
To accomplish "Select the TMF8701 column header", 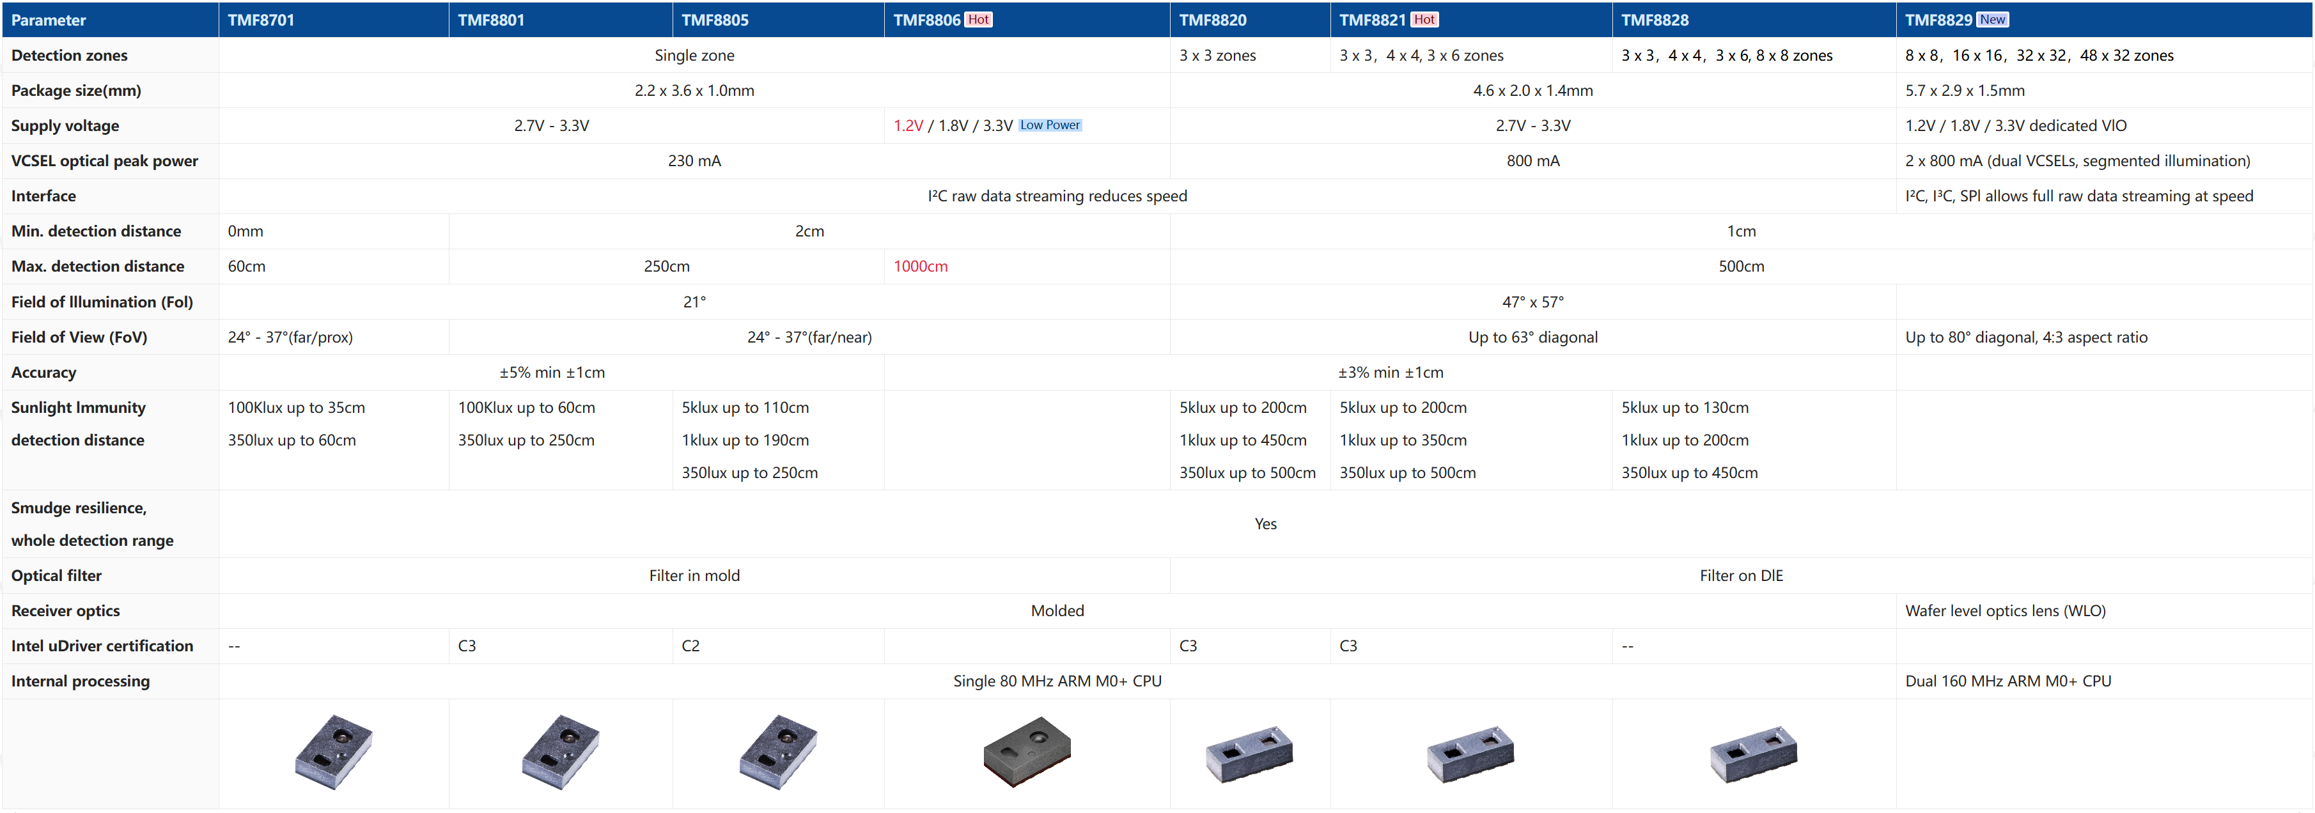I will click(x=334, y=20).
